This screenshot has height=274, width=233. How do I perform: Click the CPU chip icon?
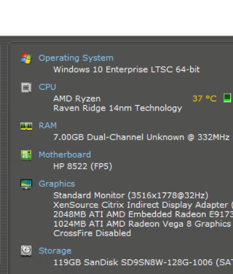click(x=26, y=88)
